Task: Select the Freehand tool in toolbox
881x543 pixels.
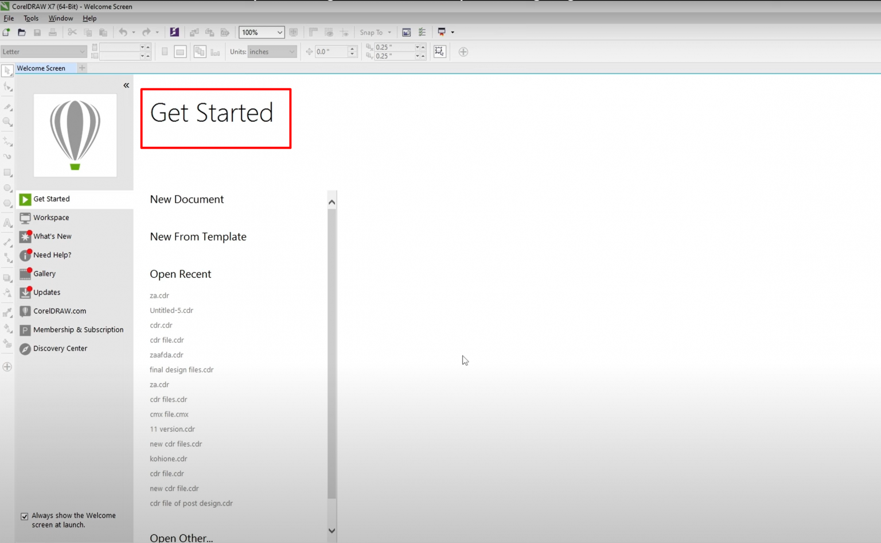Action: point(7,141)
